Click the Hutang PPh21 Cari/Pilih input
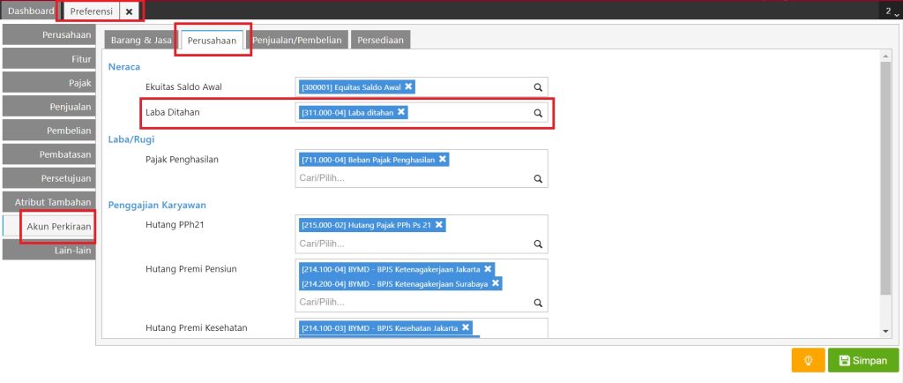The width and height of the screenshot is (903, 383). 412,244
